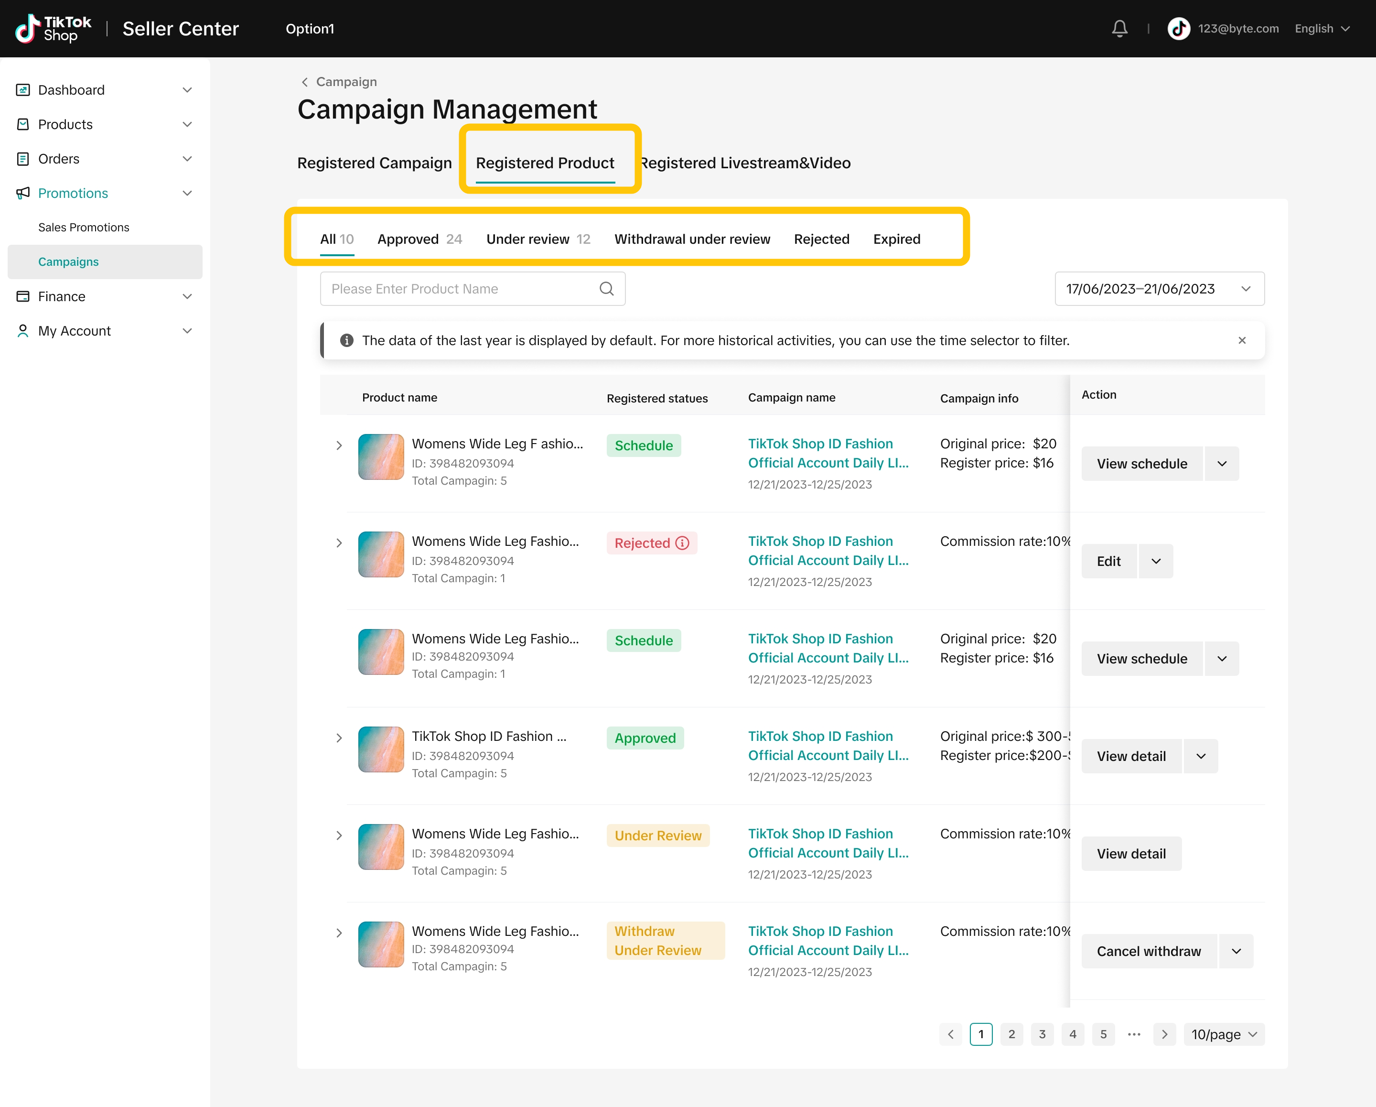Select the Under review filter tab
Screen dimensions: 1376x1107
[537, 239]
